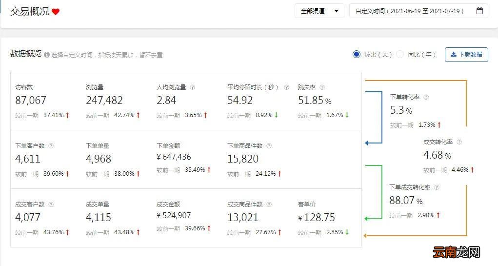Click help icon next to 平均停留时长

(286, 87)
